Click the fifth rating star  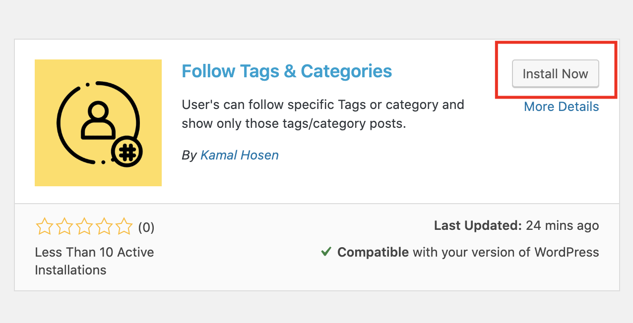click(124, 227)
